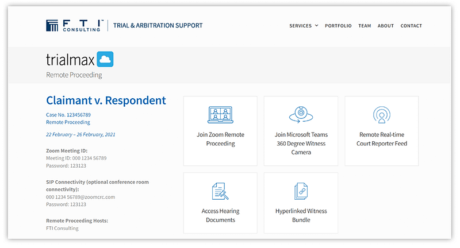The image size is (460, 248).
Task: Click the 22 February – 26 February, 2021 dates
Action: coord(80,134)
